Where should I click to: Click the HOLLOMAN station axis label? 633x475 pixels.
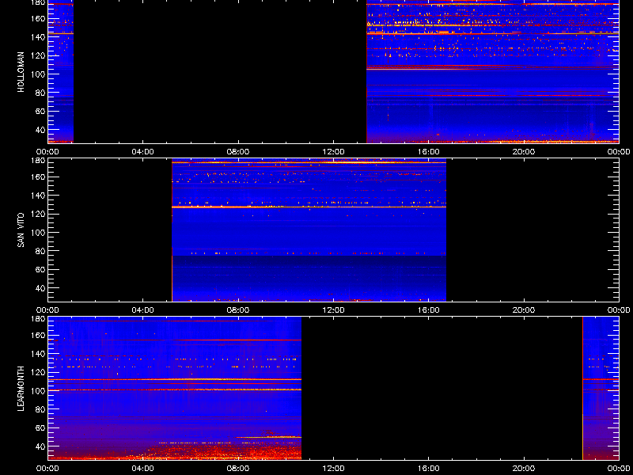tap(21, 72)
